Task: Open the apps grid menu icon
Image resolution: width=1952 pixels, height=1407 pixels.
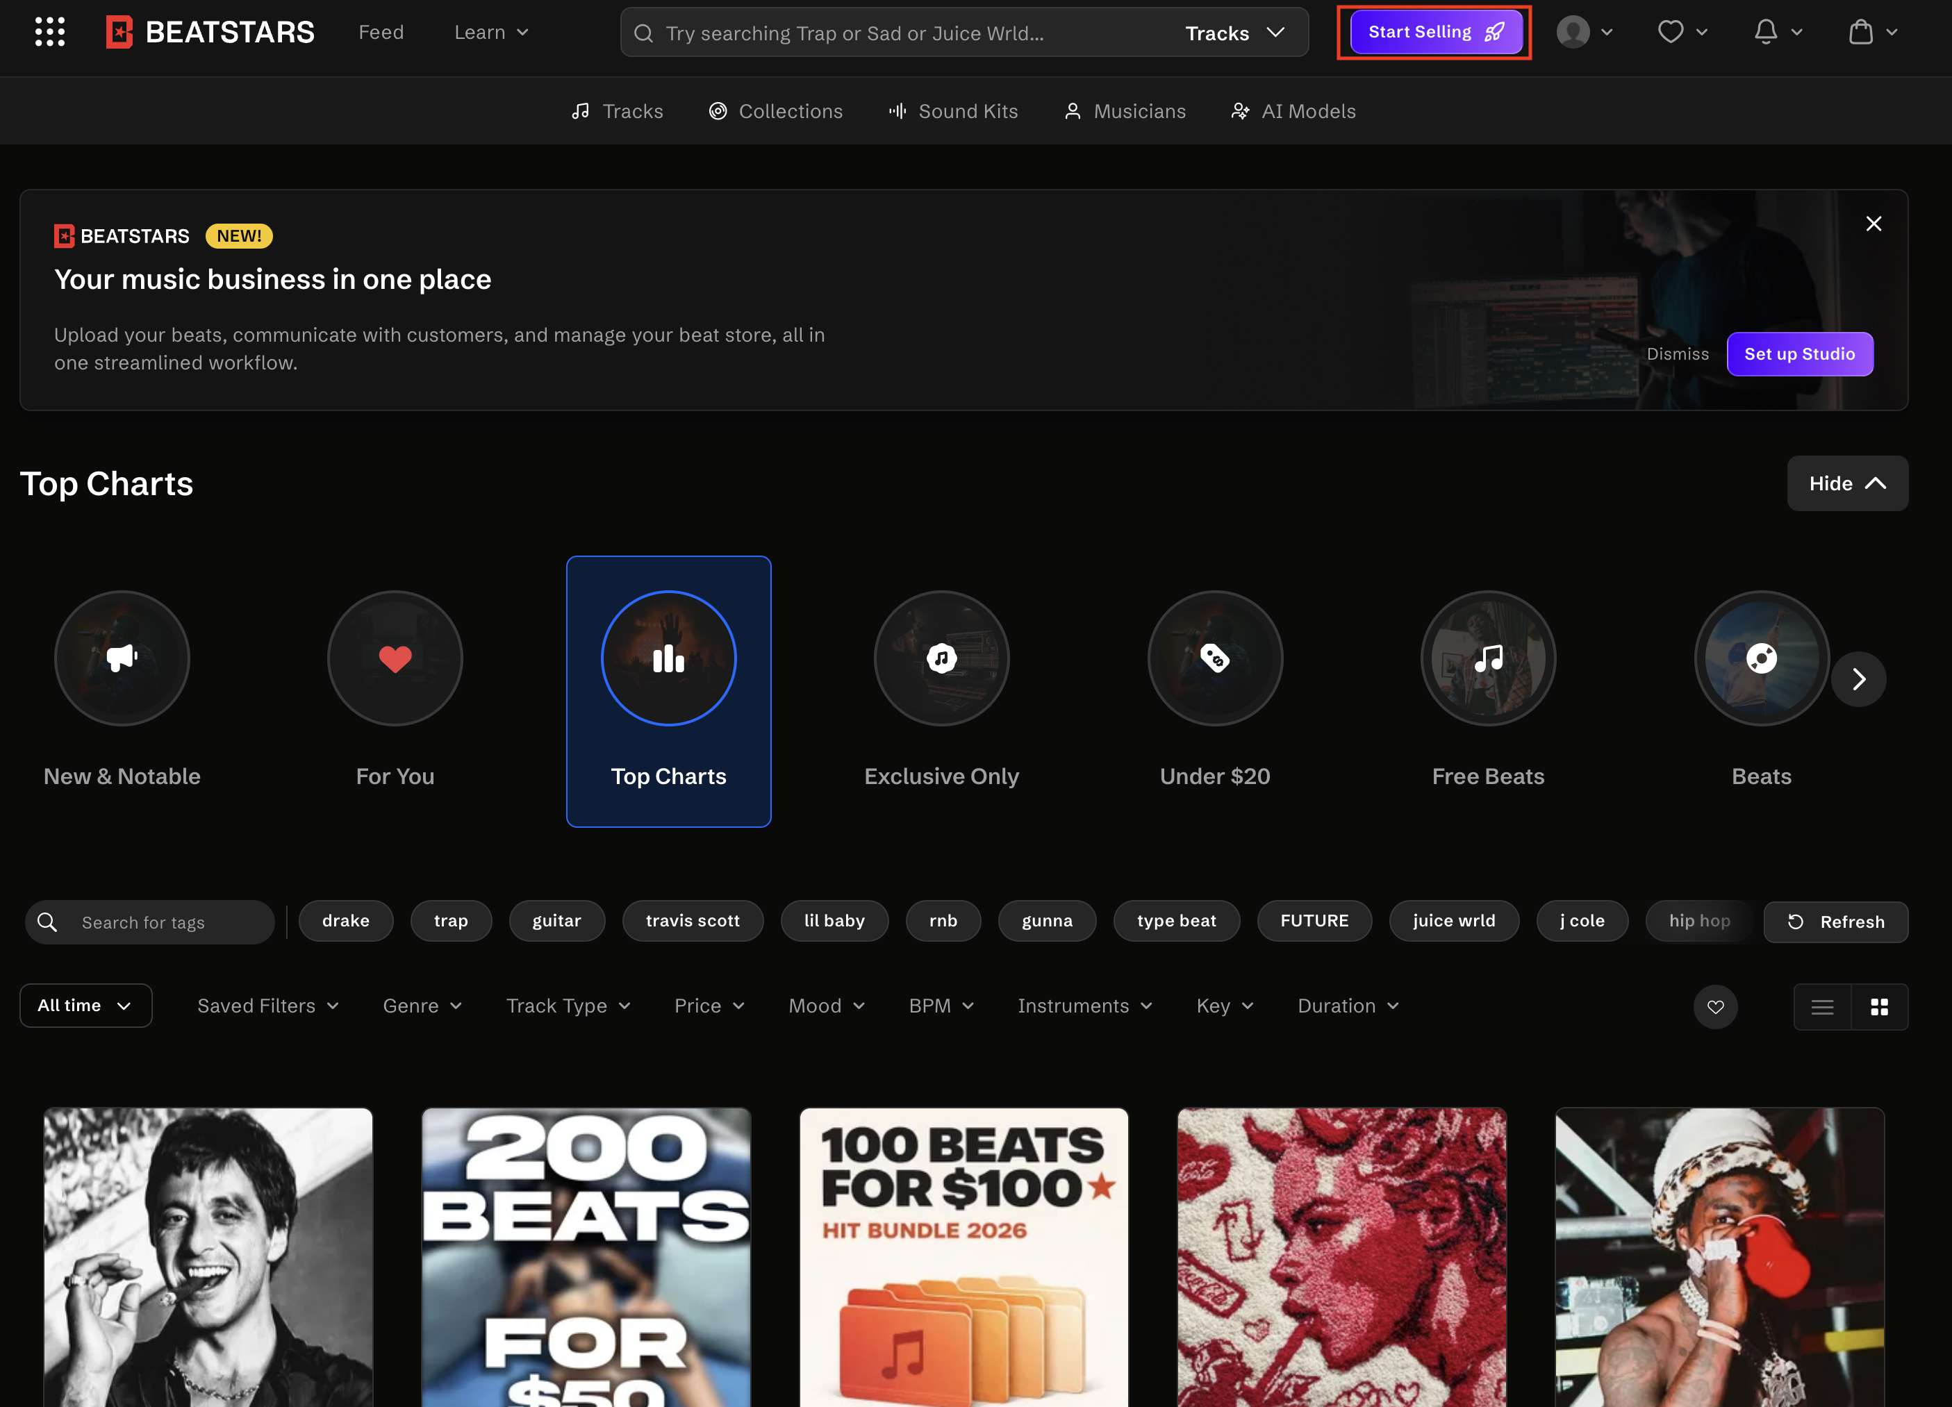Action: 50,32
